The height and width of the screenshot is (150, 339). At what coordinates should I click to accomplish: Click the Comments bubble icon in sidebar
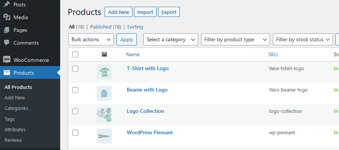click(x=6, y=43)
